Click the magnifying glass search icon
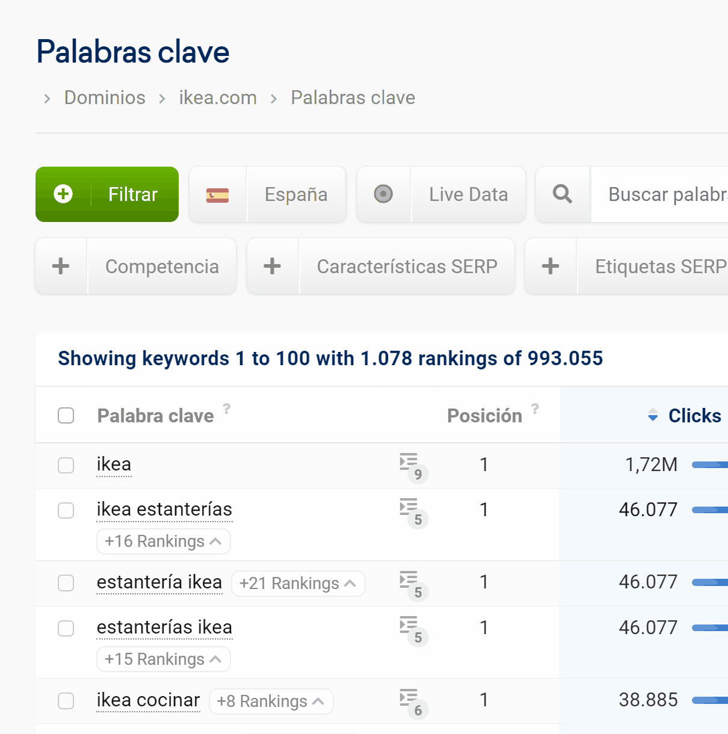Viewport: 728px width, 734px height. [x=563, y=194]
